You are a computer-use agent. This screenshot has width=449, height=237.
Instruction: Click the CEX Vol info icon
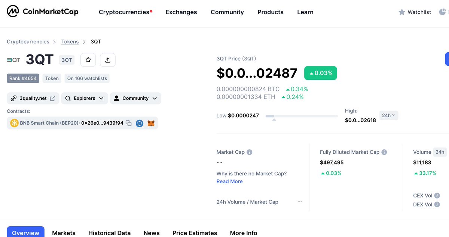[437, 196]
